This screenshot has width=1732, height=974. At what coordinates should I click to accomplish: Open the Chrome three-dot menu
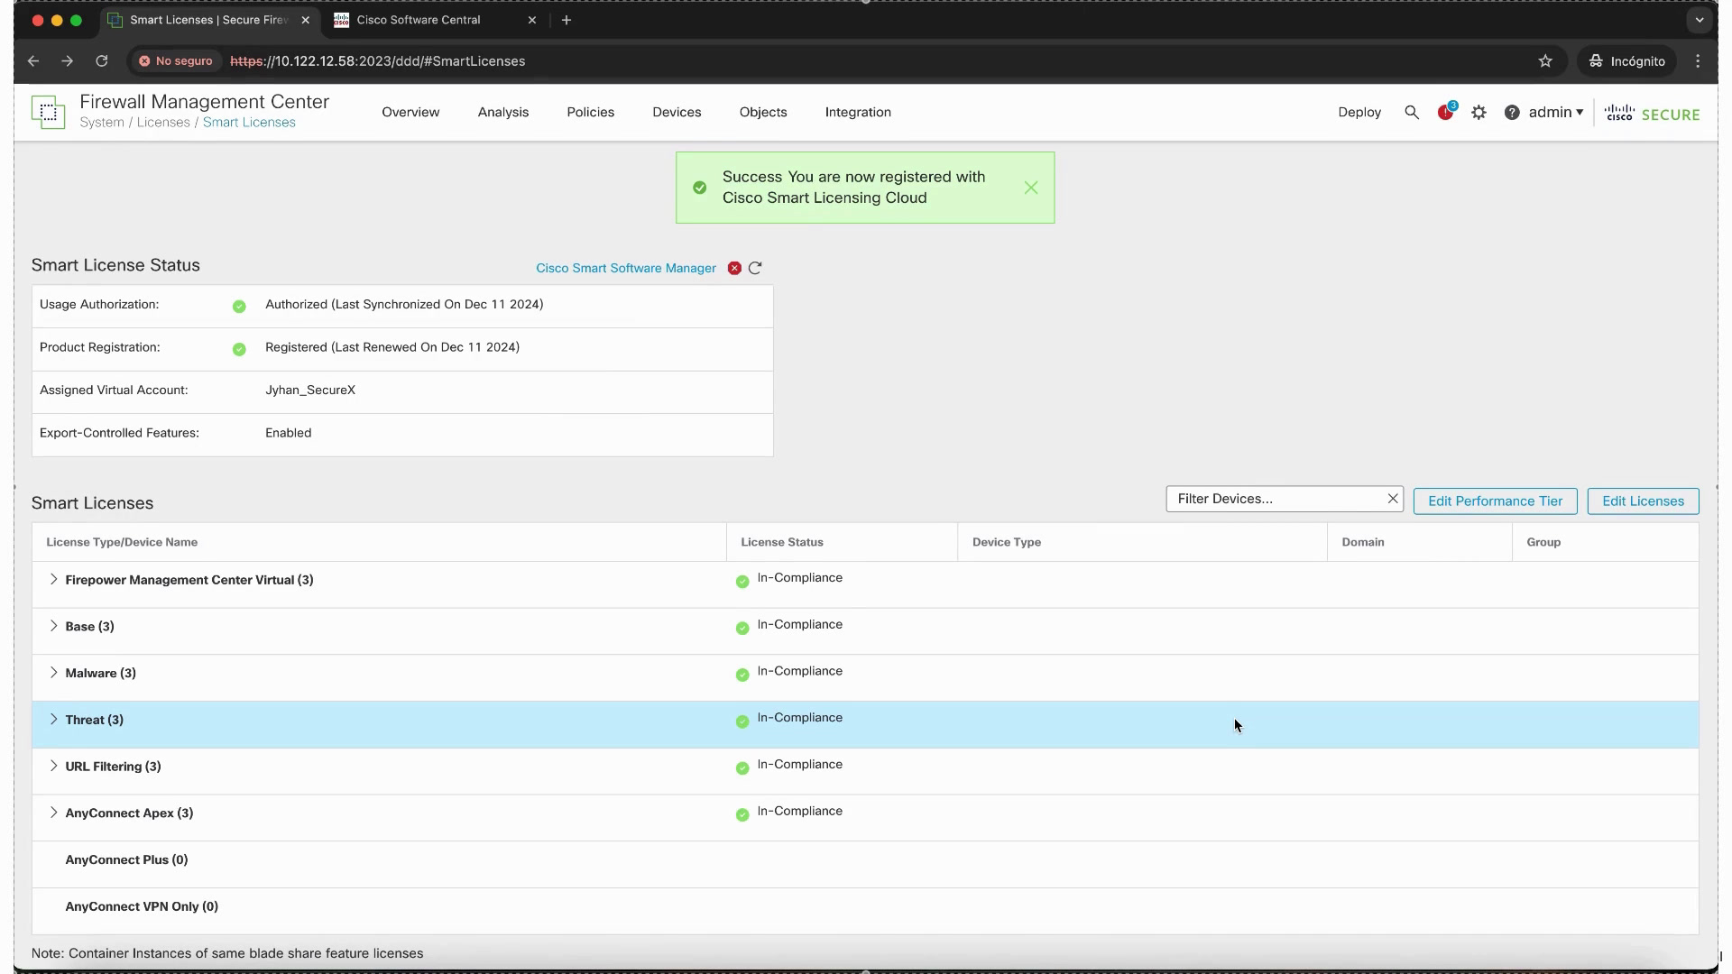[x=1698, y=60]
